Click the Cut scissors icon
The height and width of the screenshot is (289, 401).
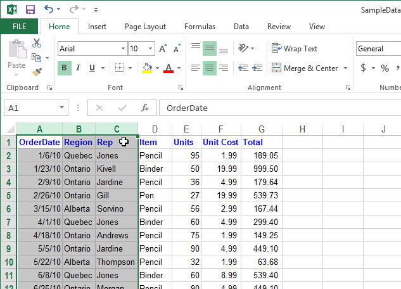(37, 43)
